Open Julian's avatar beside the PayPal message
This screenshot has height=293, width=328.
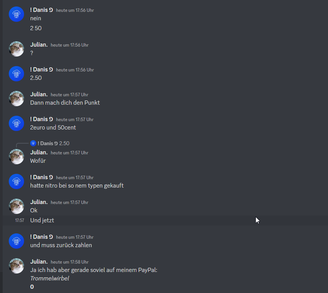pos(16,266)
